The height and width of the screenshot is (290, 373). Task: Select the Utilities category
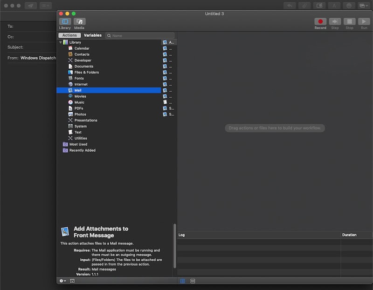pyautogui.click(x=109, y=138)
